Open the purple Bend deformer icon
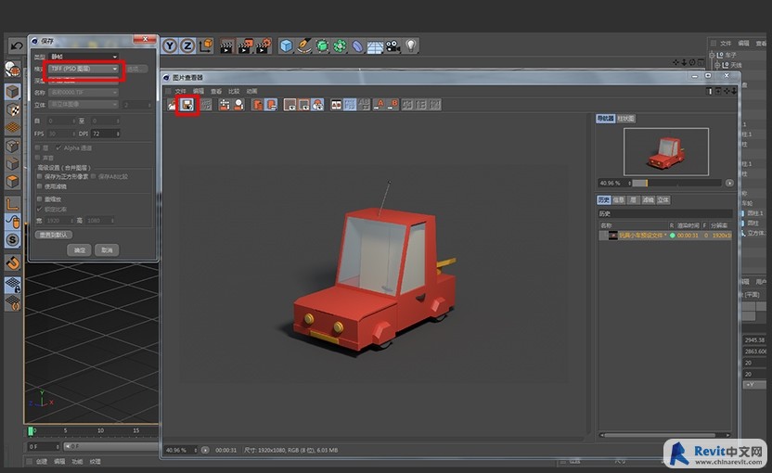Image resolution: width=772 pixels, height=473 pixels. pos(357,45)
